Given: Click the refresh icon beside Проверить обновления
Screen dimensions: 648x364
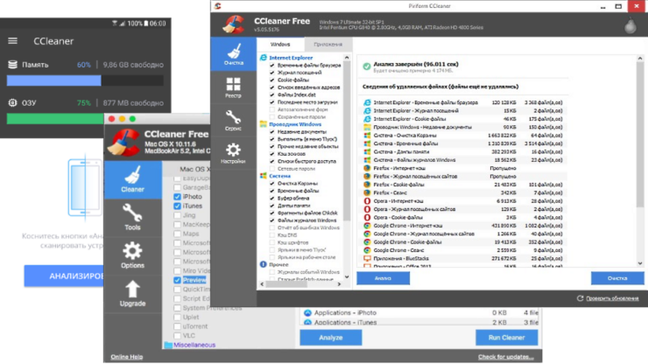Looking at the screenshot, I should [581, 297].
